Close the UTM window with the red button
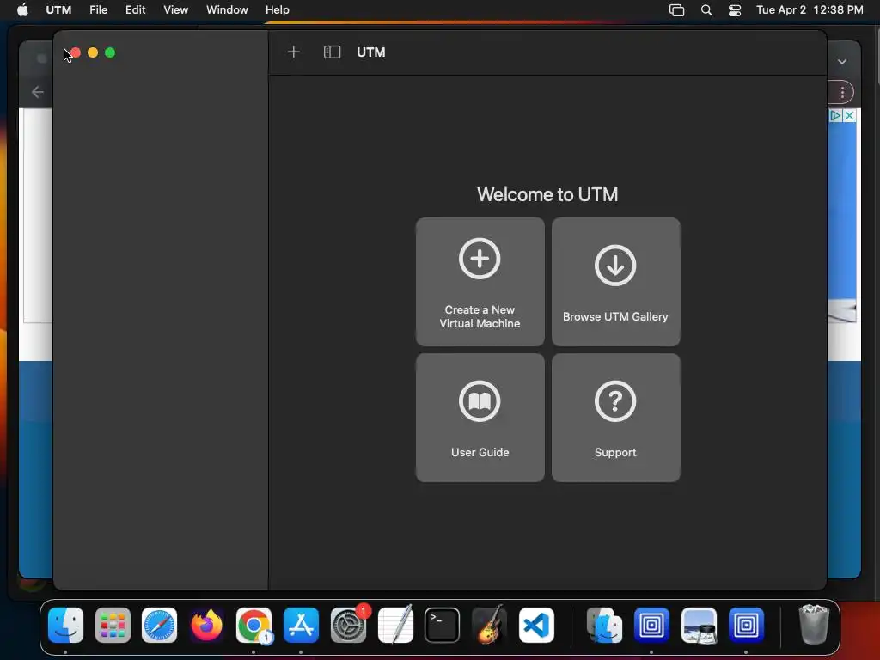Viewport: 880px width, 660px height. [76, 52]
